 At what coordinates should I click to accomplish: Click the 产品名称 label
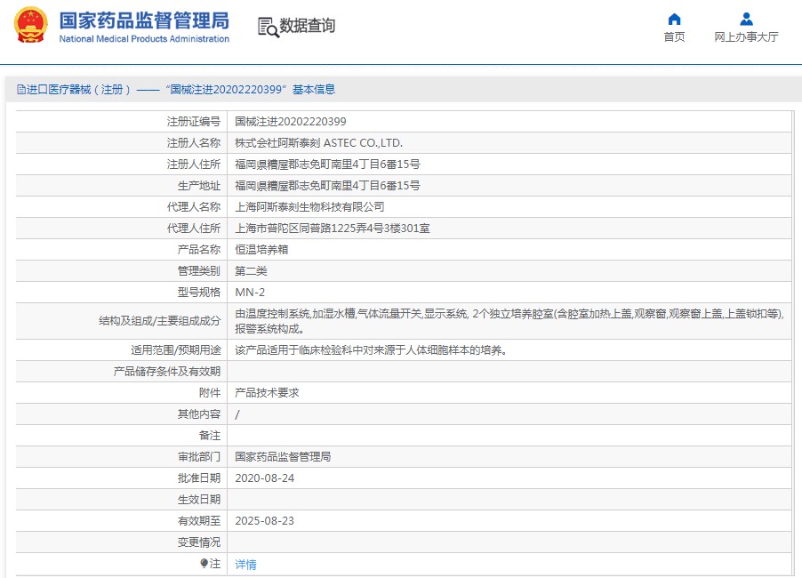coord(199,250)
